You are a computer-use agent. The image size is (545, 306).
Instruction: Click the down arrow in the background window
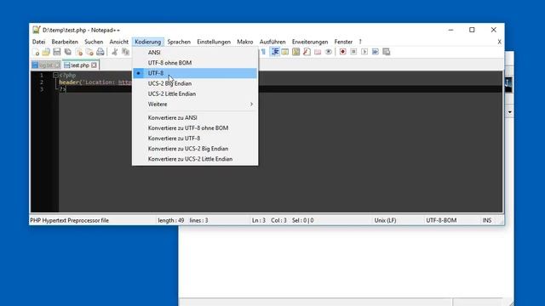(x=509, y=112)
